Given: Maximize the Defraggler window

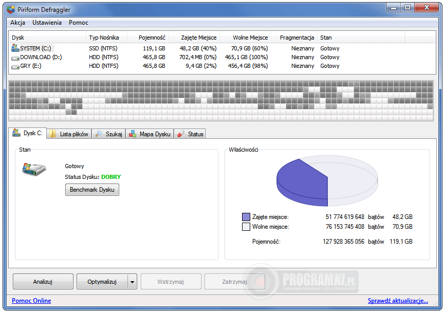Looking at the screenshot, I should click(408, 8).
